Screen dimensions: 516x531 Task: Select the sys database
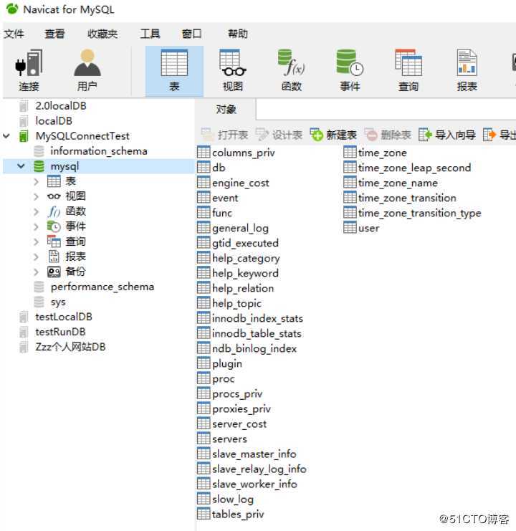[58, 302]
